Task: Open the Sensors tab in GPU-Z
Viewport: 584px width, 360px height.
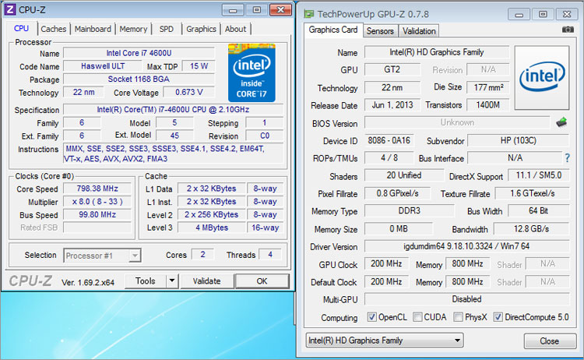Action: tap(380, 31)
